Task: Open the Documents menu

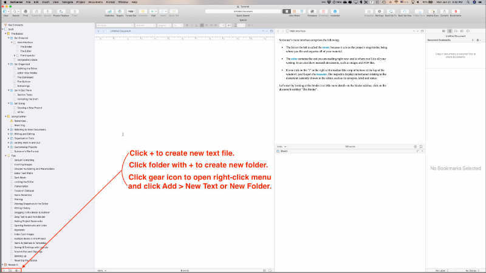Action: point(95,2)
